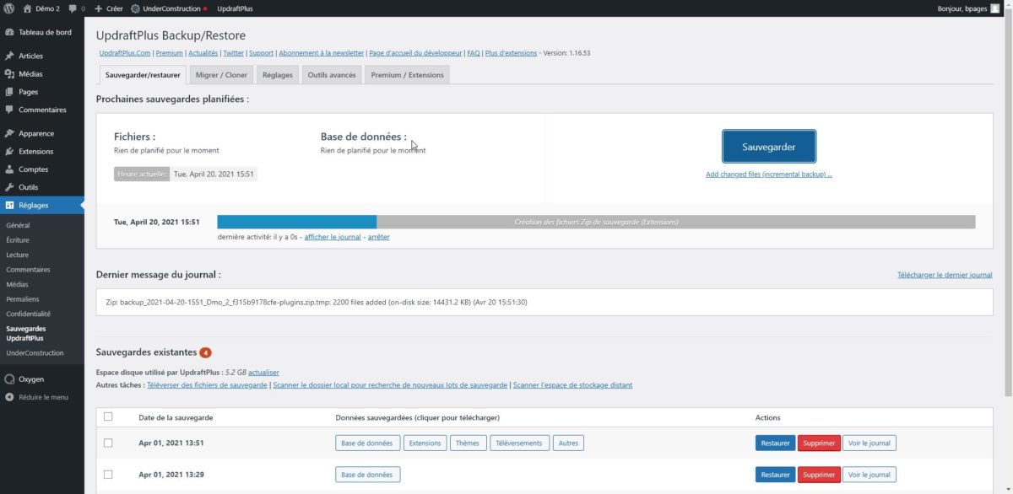Click Téléverser des fichiers de sauvegarde link
This screenshot has height=494, width=1013.
coord(208,385)
